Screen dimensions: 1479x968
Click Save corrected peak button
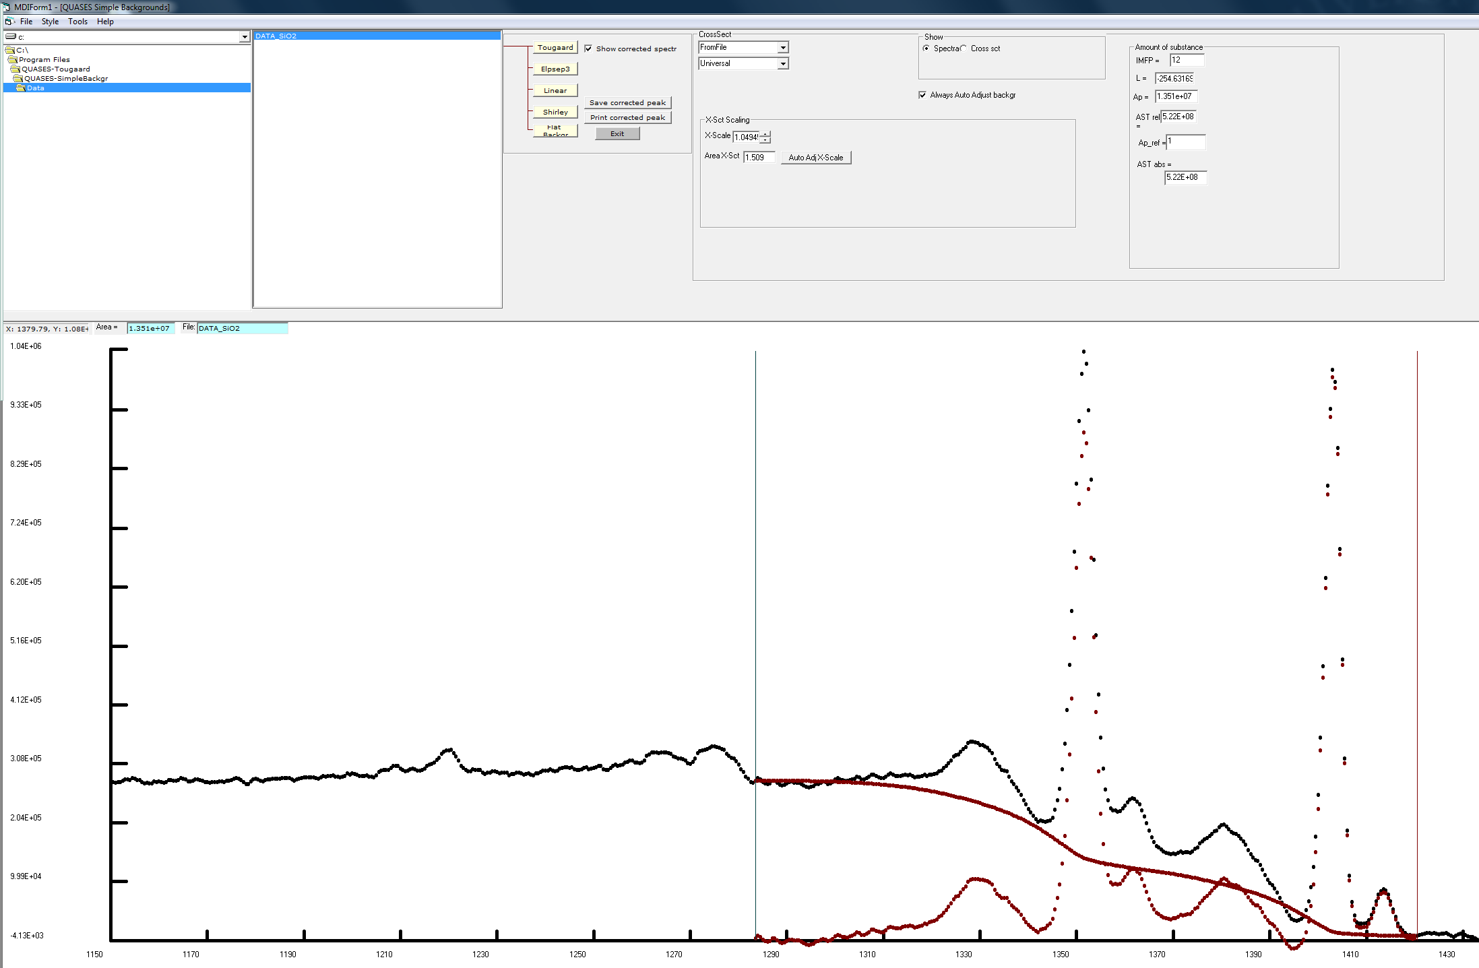point(627,103)
